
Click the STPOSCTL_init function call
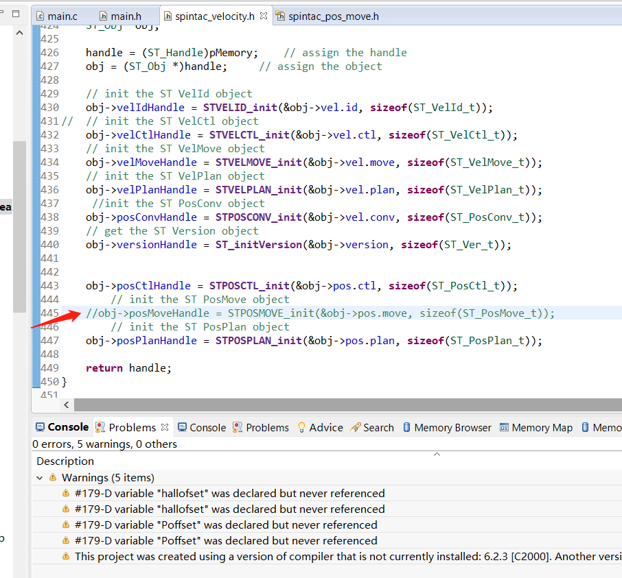249,286
